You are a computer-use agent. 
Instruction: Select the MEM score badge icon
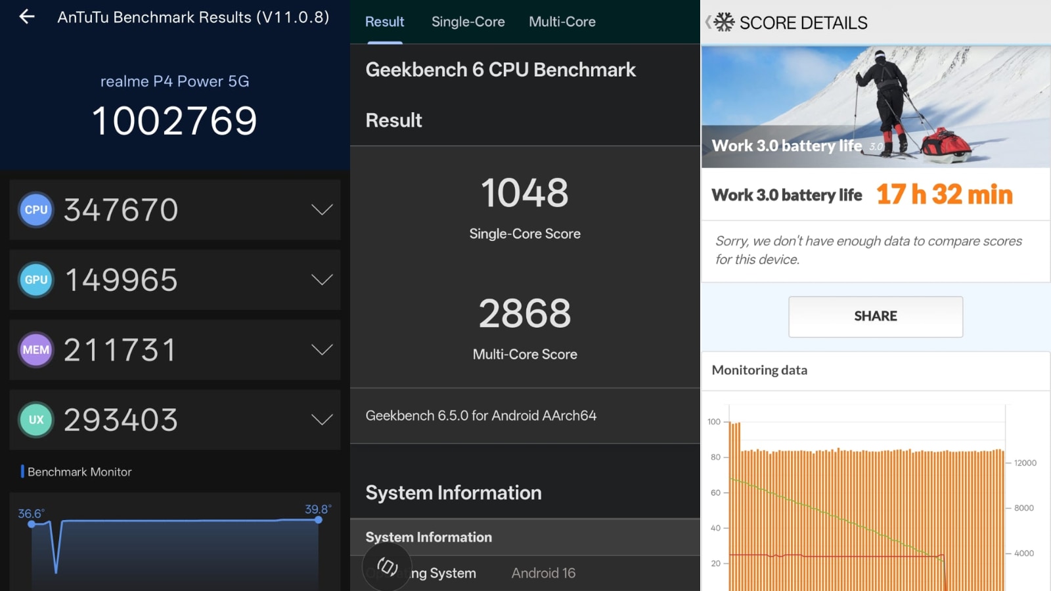35,350
